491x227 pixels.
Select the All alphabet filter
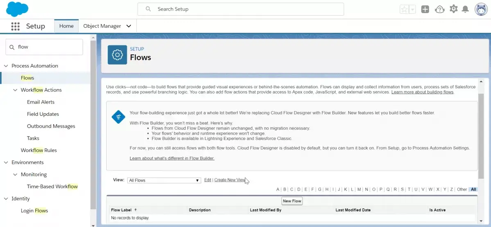(473, 189)
